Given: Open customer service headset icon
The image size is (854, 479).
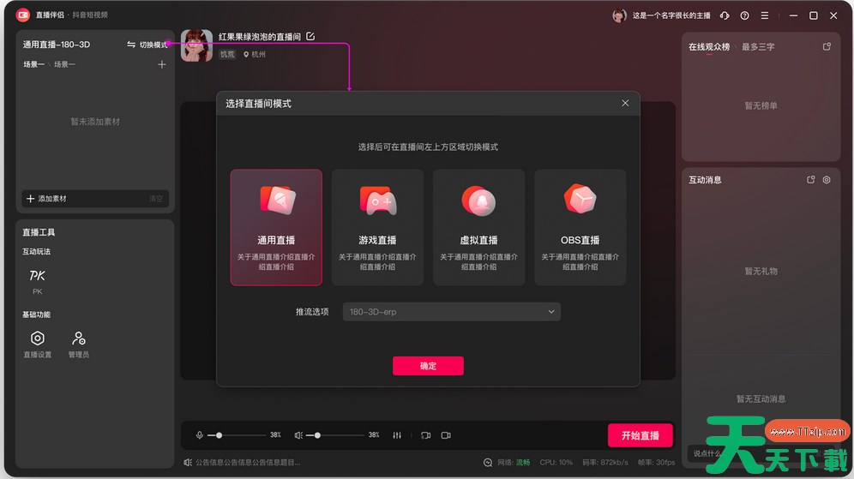Looking at the screenshot, I should point(725,15).
